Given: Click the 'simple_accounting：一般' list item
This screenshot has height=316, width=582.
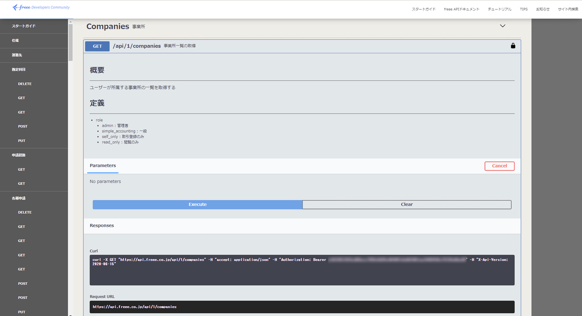Looking at the screenshot, I should [x=124, y=131].
